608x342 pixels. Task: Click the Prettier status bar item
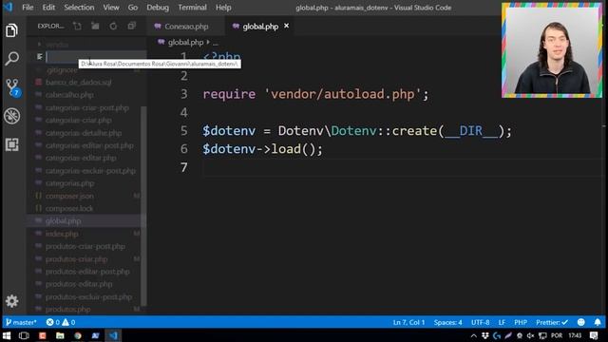(x=552, y=322)
